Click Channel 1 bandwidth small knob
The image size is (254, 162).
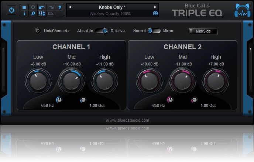(83, 100)
